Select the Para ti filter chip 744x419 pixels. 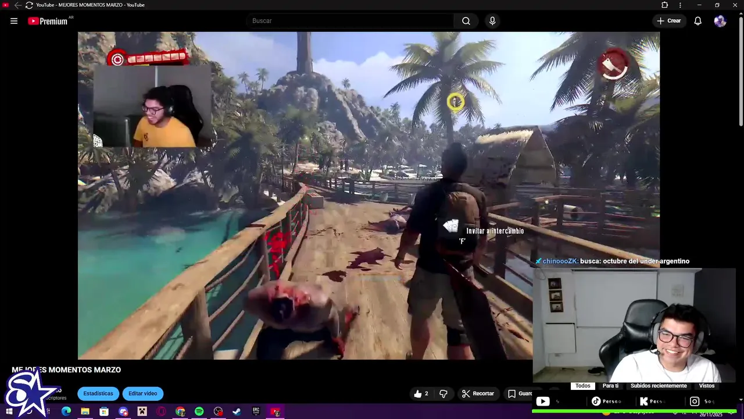point(610,386)
